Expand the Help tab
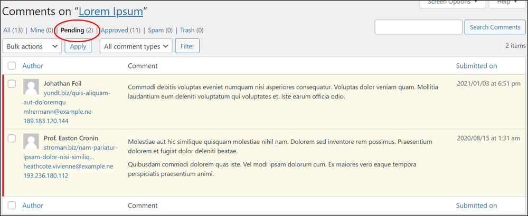 click(507, 3)
